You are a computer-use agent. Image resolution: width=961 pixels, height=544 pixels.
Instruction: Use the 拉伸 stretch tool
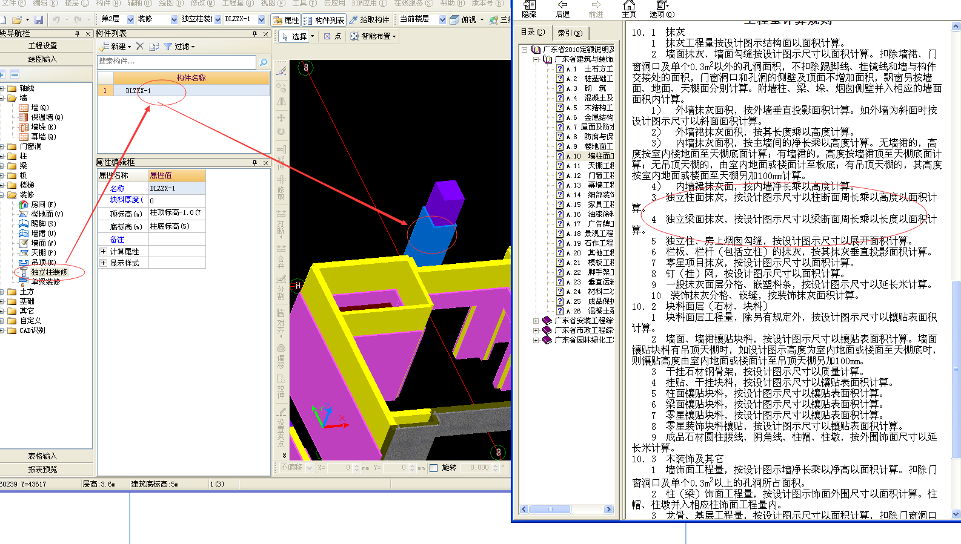281,387
